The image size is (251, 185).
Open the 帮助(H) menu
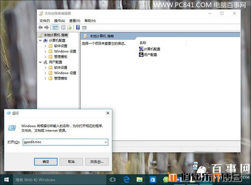coord(90,21)
